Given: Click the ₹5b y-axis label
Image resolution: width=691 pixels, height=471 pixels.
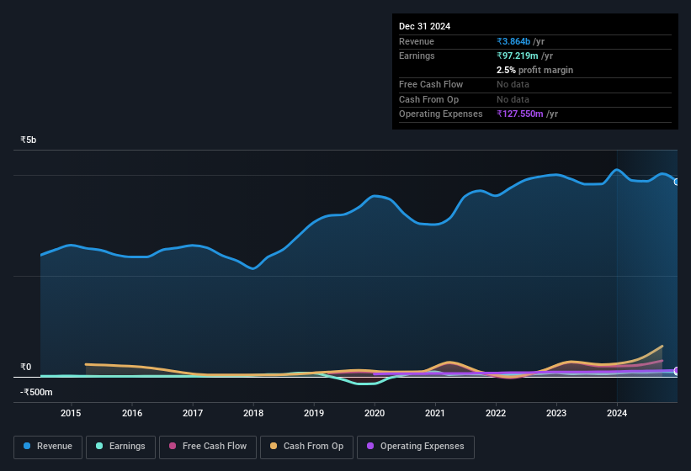Looking at the screenshot, I should [x=29, y=140].
